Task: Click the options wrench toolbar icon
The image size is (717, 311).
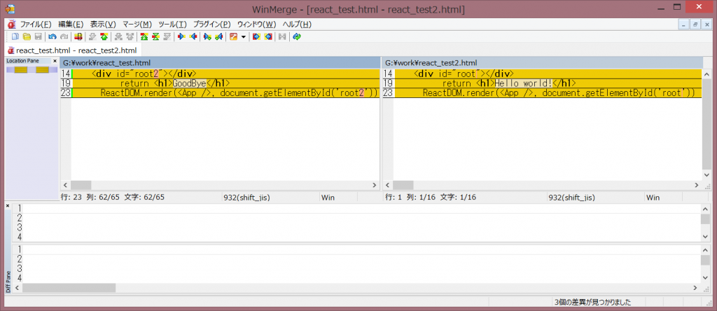Action: pyautogui.click(x=233, y=36)
